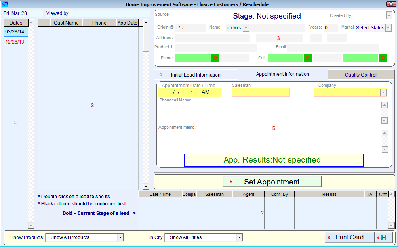Click Phonecall Memo scroll up arrow

coord(385,105)
